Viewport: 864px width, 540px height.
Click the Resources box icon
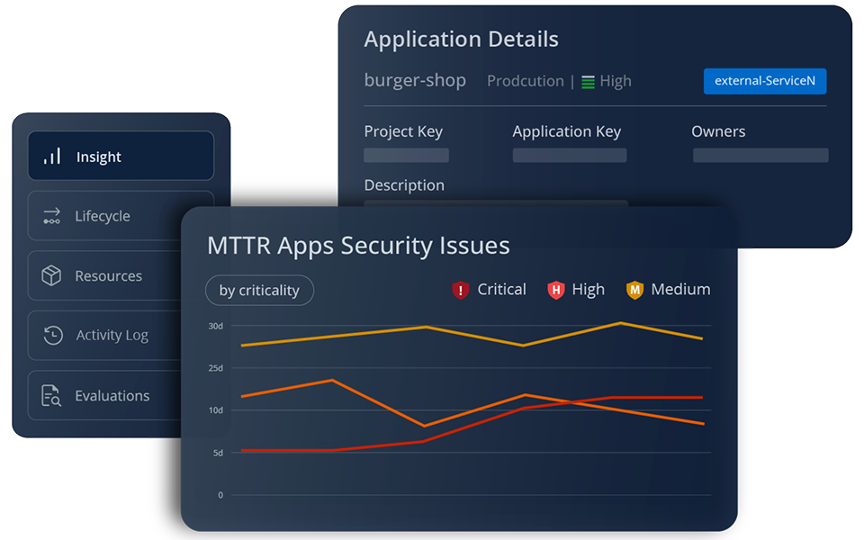point(52,275)
